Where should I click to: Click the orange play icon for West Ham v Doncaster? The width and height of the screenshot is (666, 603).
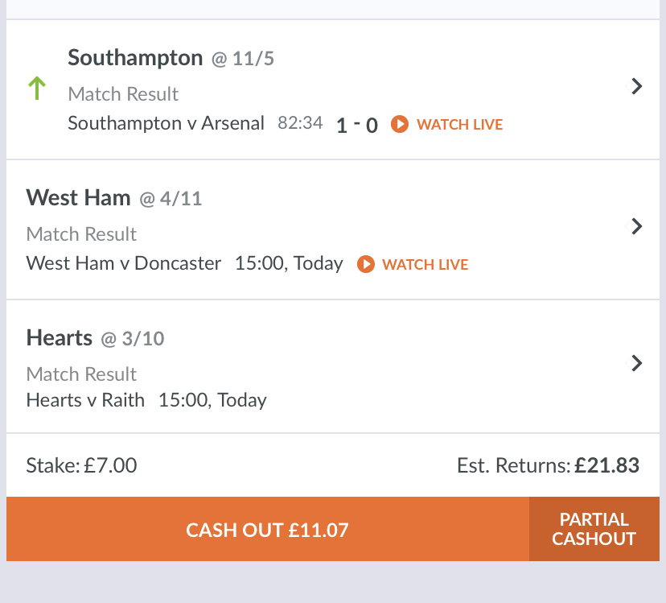[x=366, y=264]
